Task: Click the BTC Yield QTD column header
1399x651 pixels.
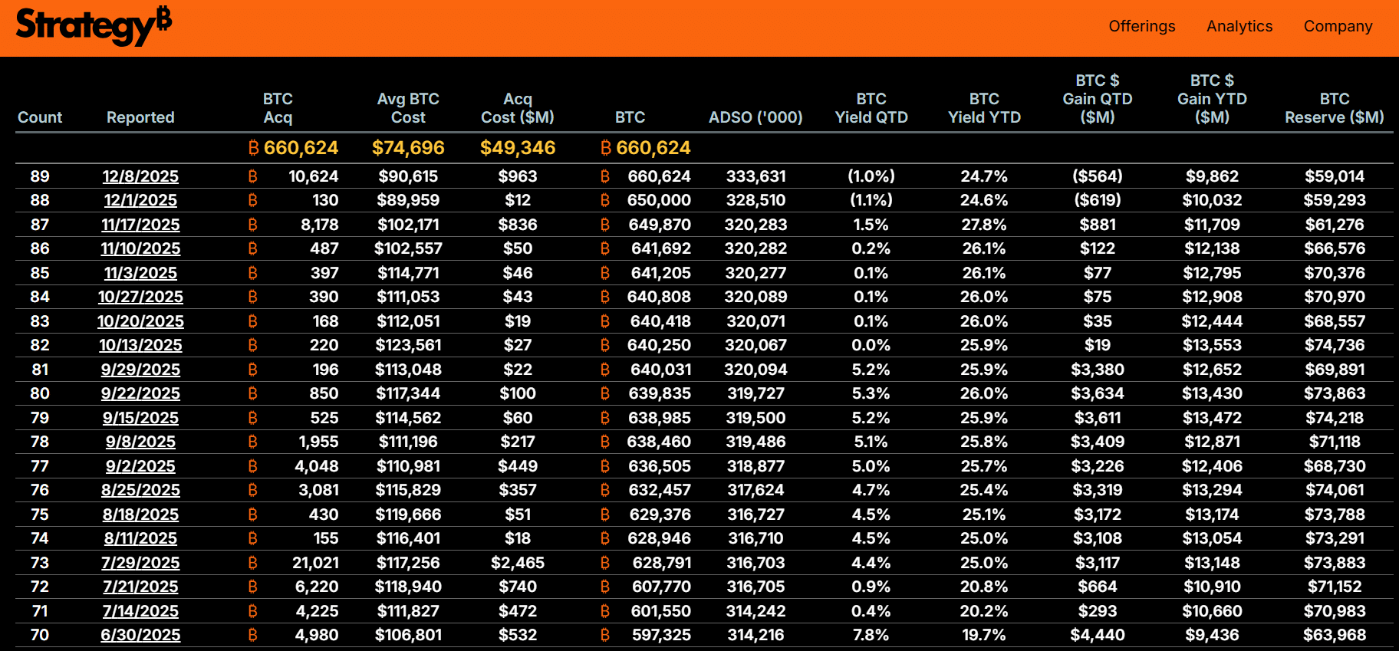Action: 871,108
